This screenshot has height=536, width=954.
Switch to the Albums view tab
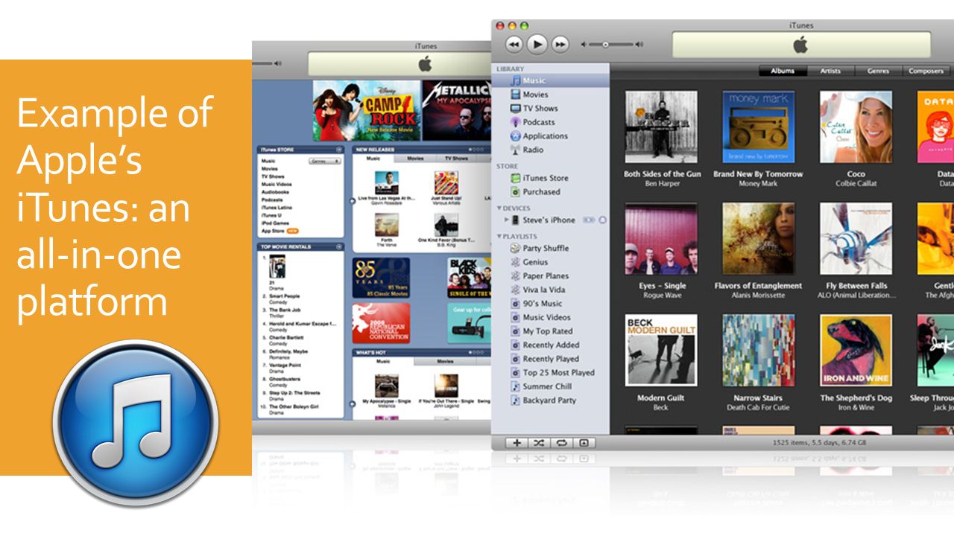pos(783,71)
